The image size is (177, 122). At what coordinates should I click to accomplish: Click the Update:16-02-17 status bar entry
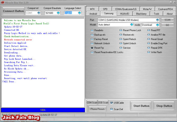pos(48,115)
